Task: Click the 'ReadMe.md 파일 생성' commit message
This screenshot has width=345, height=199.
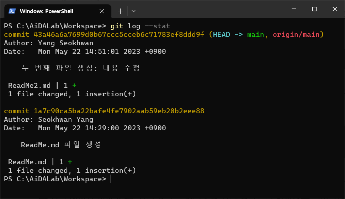Action: [61, 145]
